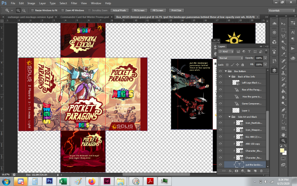Delete layer using trash icon
Viewport: 297px width, 186px height.
click(x=261, y=171)
